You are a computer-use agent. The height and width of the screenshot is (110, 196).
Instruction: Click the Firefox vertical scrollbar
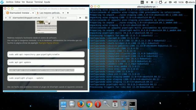pyautogui.click(x=89, y=43)
